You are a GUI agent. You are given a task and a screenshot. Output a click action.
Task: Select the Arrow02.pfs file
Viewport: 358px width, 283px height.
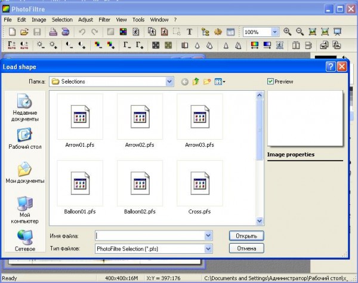tap(140, 121)
